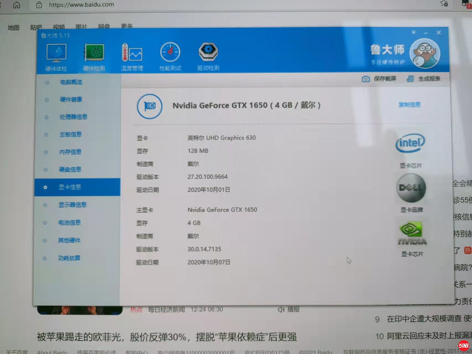Select 显示器信息 in the sidebar
Screen dimensions: 472x354
(x=72, y=205)
